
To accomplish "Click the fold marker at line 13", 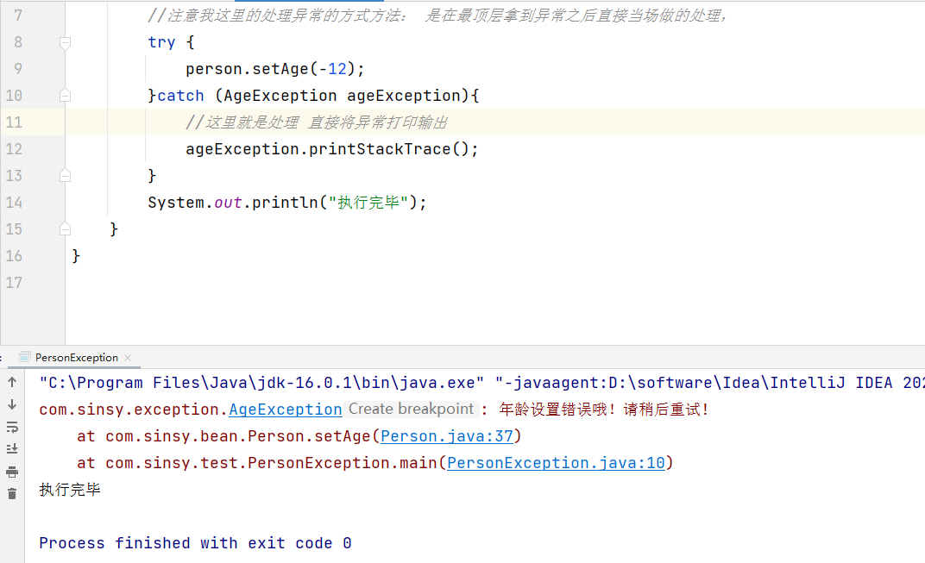I will pos(65,176).
